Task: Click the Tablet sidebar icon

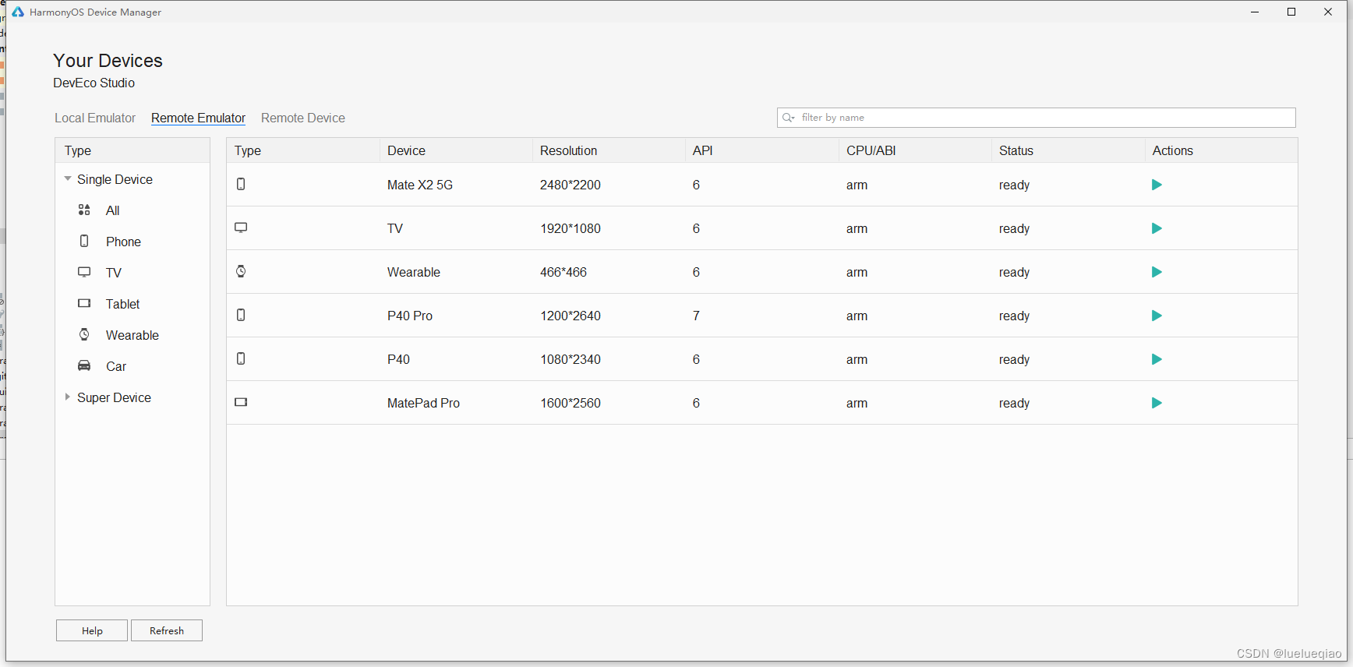Action: [84, 303]
